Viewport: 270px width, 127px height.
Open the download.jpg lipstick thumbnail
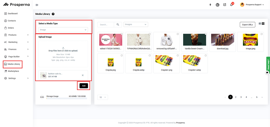pyautogui.click(x=223, y=40)
